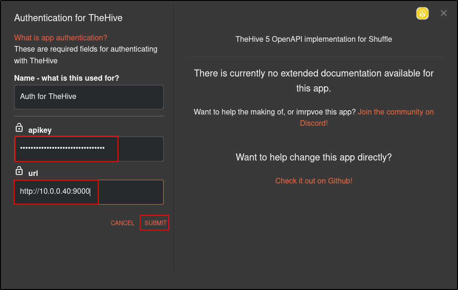Open the 'Check it out on Github!' link

point(314,181)
